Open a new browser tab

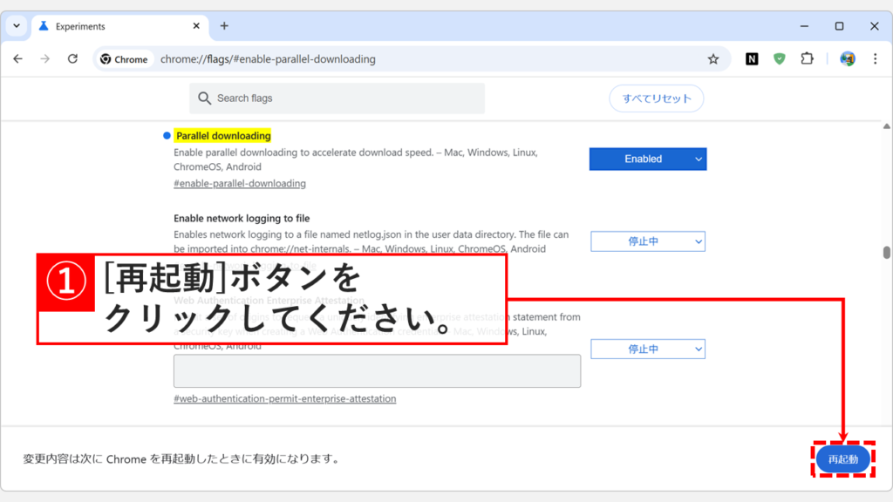pyautogui.click(x=224, y=26)
